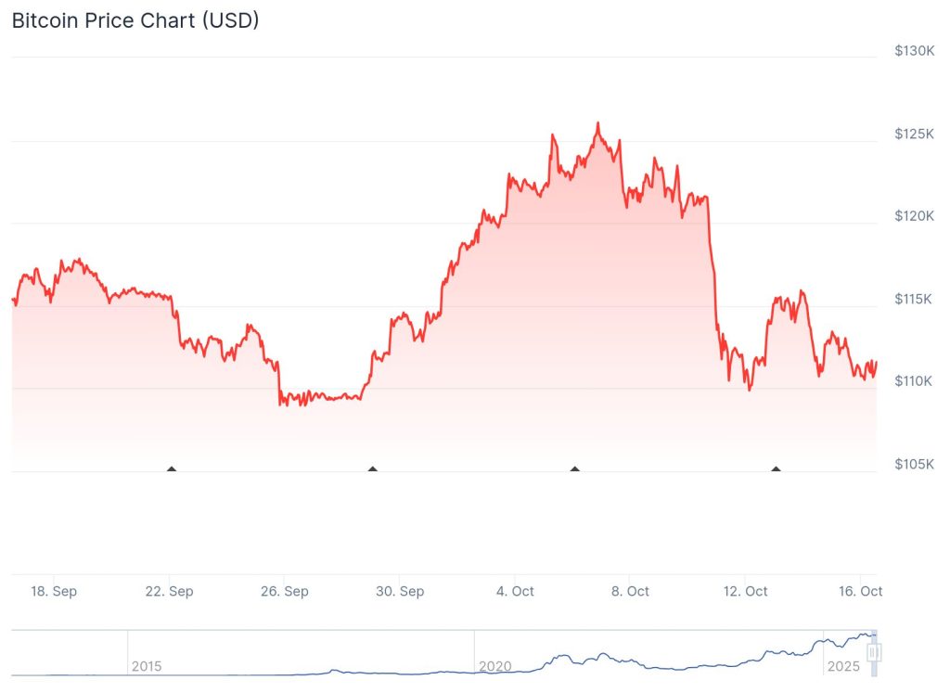Click the diamond event marker near 29 Sep

(373, 469)
